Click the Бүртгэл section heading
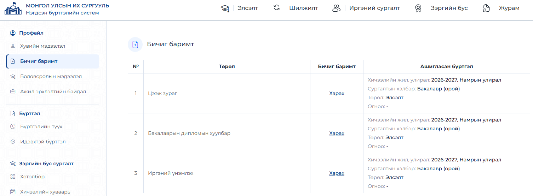This screenshot has height=196, width=533. point(29,113)
